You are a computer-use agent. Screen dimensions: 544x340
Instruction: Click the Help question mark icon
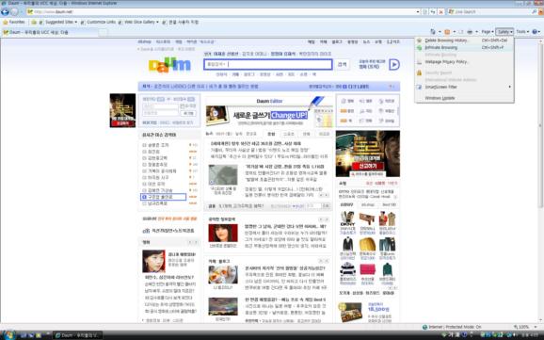tap(535, 32)
